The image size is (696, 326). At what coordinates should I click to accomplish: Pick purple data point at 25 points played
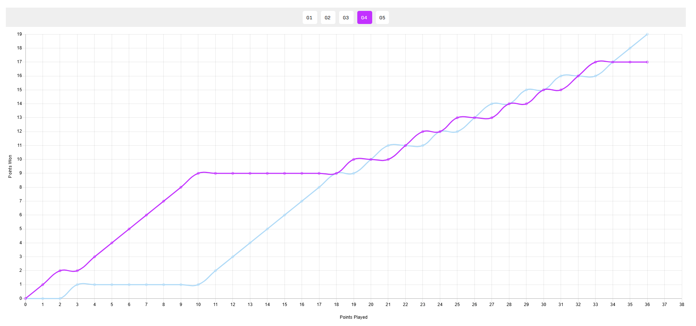coord(457,118)
